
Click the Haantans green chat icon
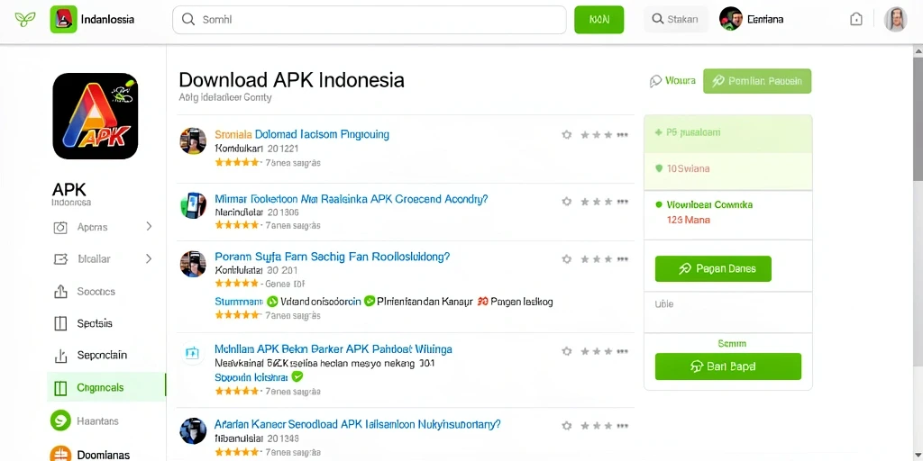pyautogui.click(x=60, y=420)
